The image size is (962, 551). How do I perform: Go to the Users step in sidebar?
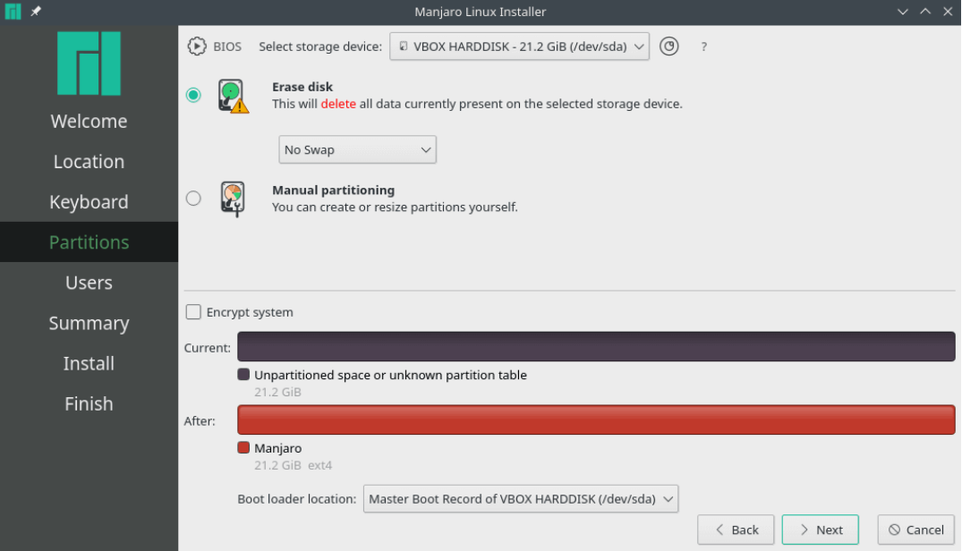coord(89,283)
